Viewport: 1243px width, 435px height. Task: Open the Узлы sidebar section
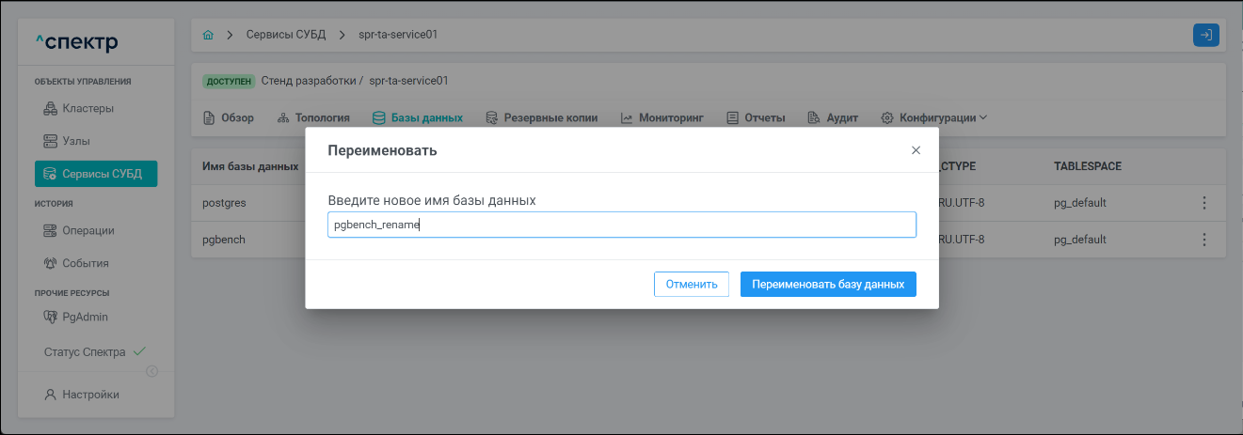pyautogui.click(x=81, y=141)
